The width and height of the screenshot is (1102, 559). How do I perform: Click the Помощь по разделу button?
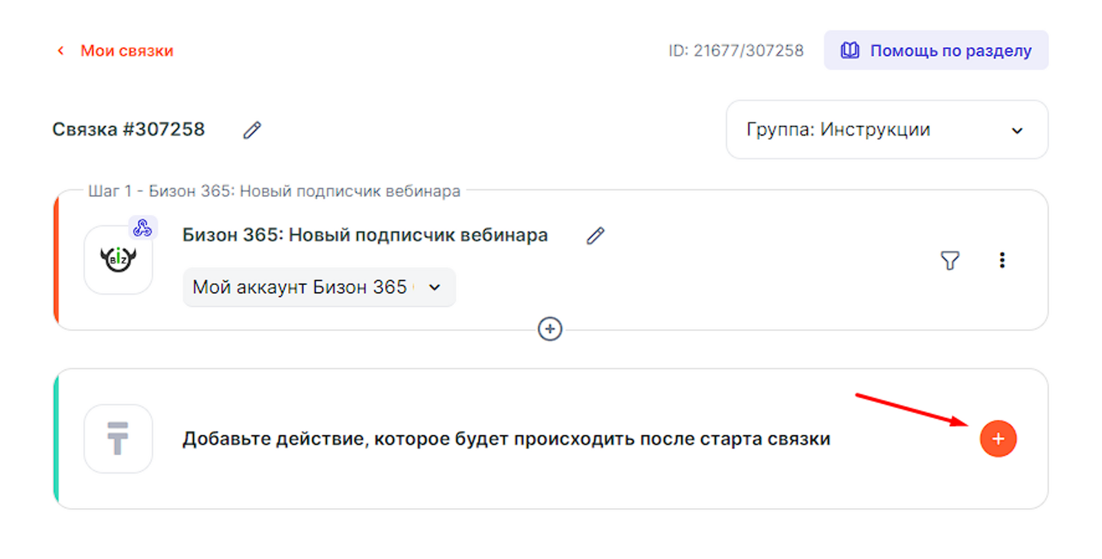[x=936, y=50]
